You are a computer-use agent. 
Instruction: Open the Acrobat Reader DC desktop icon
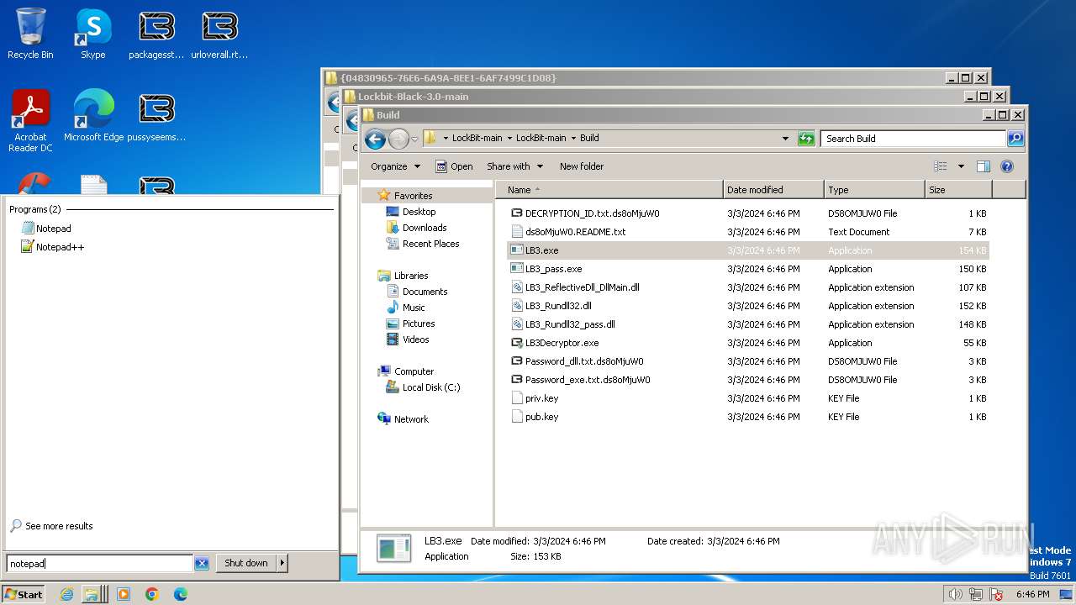pos(30,121)
